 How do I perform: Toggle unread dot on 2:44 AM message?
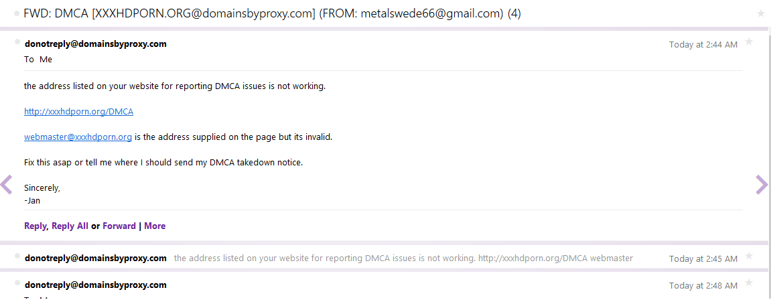click(x=17, y=42)
